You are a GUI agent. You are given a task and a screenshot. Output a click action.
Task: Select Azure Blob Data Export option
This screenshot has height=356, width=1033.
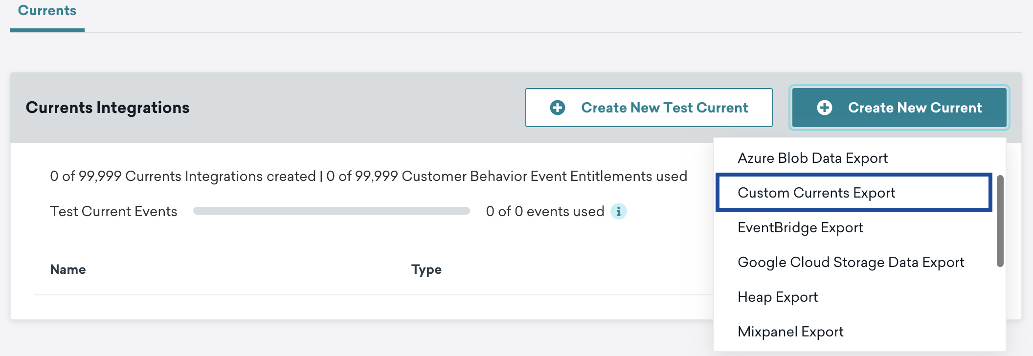coord(812,158)
